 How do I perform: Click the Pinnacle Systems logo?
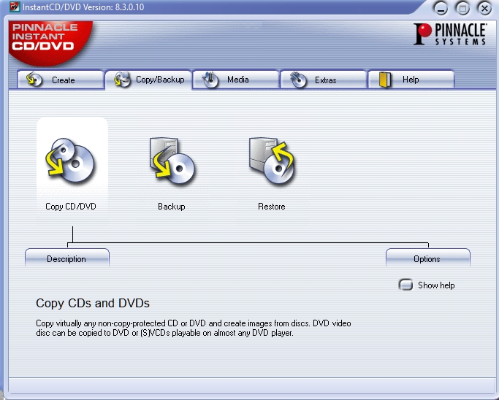(450, 34)
